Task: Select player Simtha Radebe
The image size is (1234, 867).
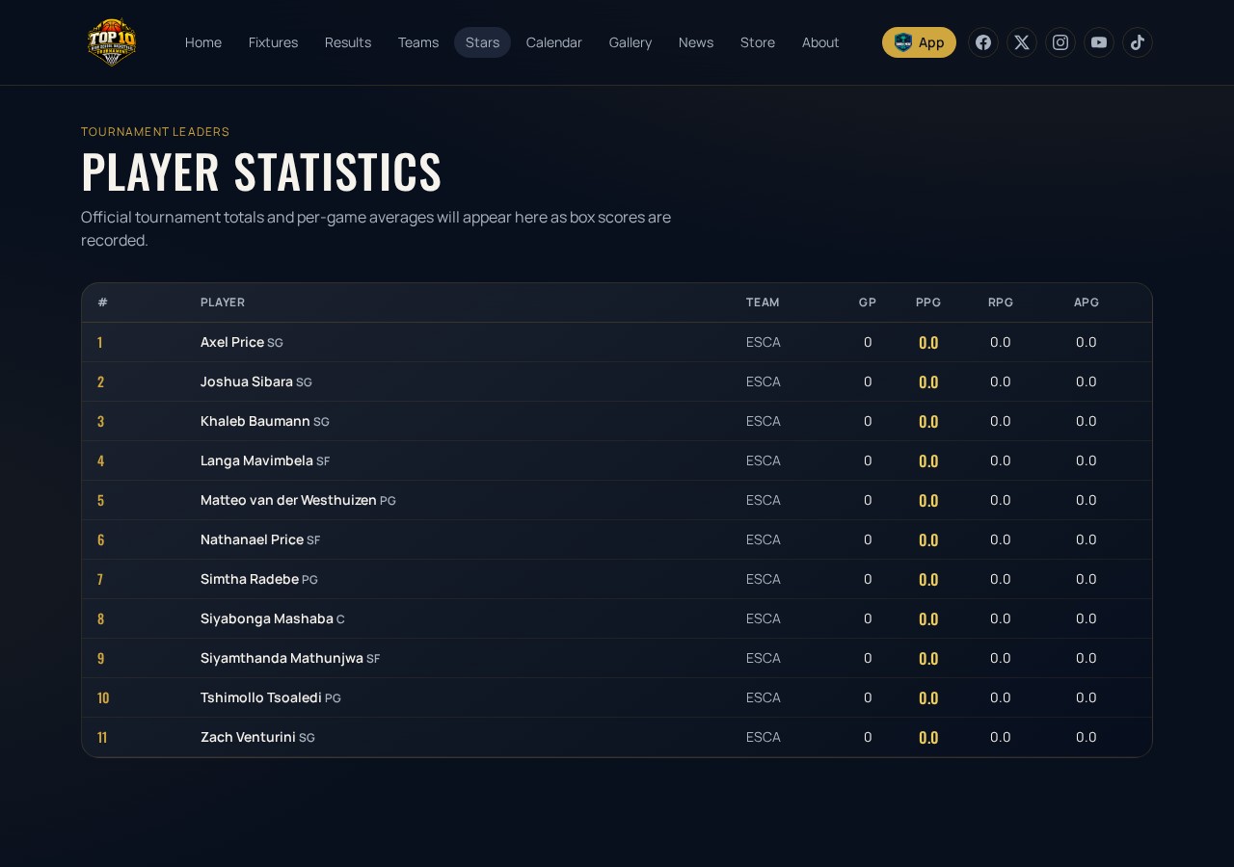Action: 250,579
